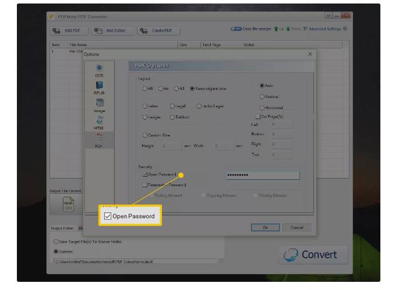Check the Cut Edge(%) option
The image size is (413, 290).
coord(258,117)
